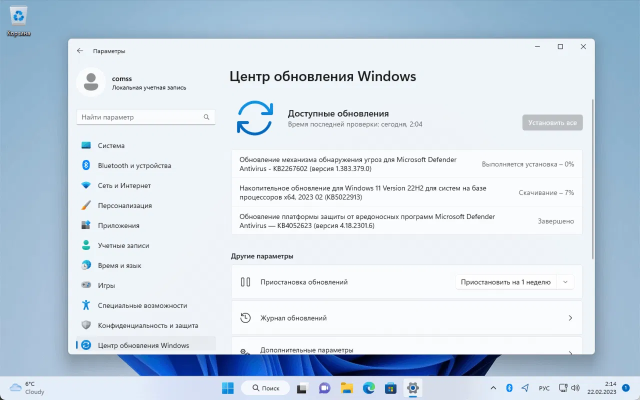
Task: Switch input language via РУС indicator
Action: point(544,388)
